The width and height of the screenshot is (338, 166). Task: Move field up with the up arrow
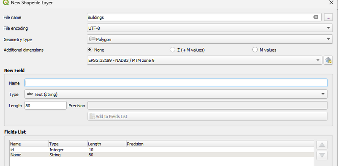coord(322,145)
